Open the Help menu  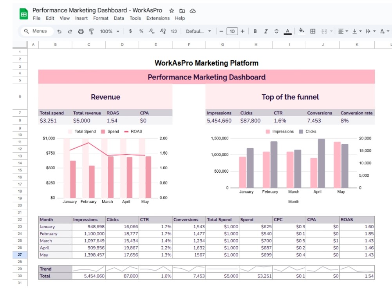click(180, 18)
